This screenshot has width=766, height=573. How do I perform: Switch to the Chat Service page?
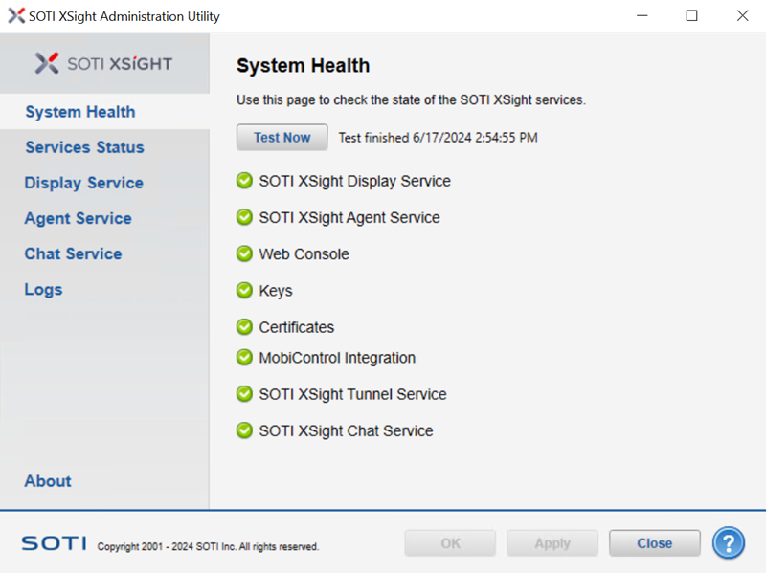click(73, 253)
